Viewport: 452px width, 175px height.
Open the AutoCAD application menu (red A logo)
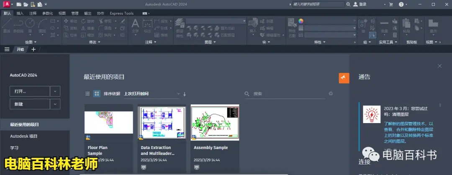coord(6,4)
